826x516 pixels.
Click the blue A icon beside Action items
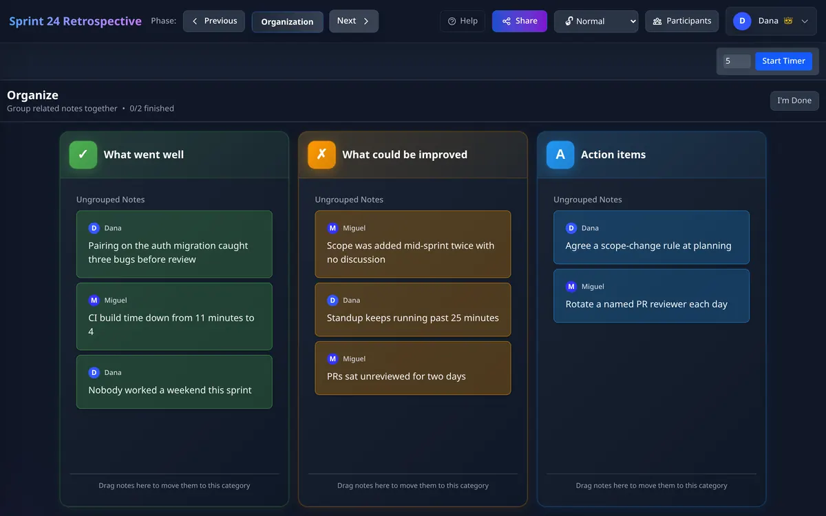560,155
